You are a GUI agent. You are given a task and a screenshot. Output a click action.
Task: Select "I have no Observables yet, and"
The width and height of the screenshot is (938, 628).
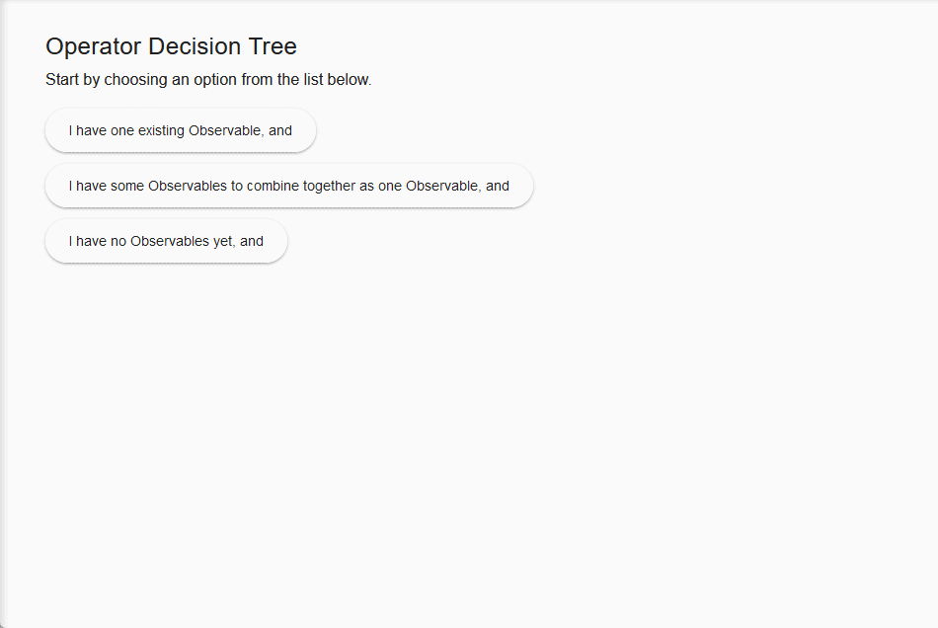pyautogui.click(x=166, y=241)
